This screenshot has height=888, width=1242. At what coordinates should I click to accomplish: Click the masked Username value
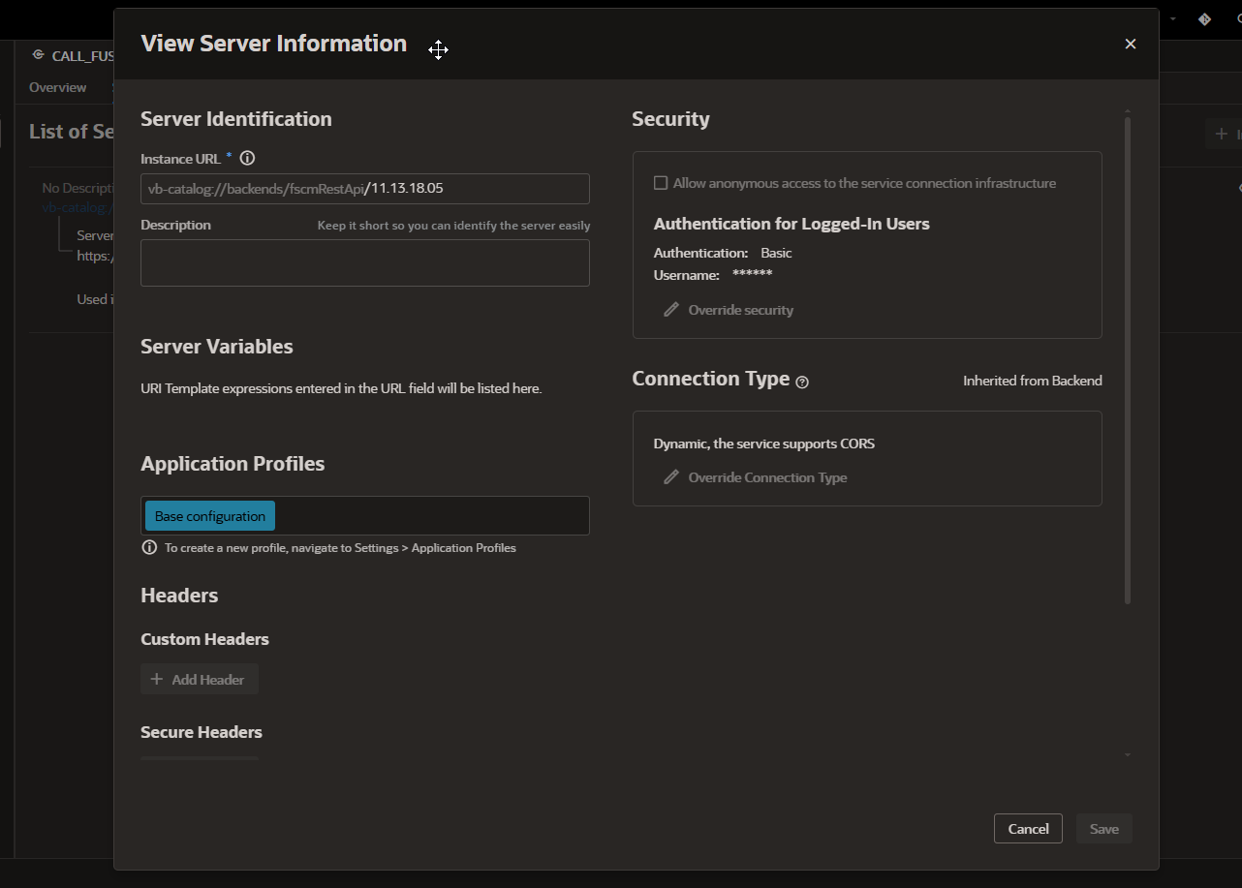click(752, 275)
